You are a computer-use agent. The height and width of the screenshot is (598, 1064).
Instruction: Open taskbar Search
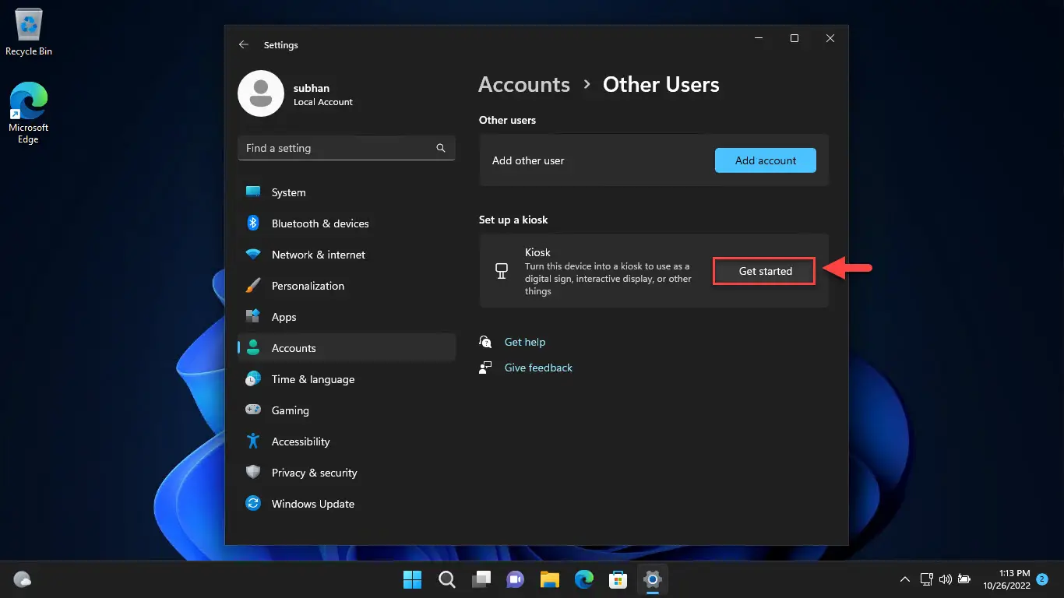(x=447, y=579)
